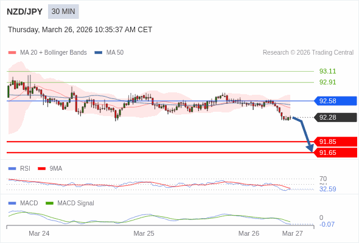Click the red 91.85 support price tag
The height and width of the screenshot is (243, 359).
(x=336, y=142)
